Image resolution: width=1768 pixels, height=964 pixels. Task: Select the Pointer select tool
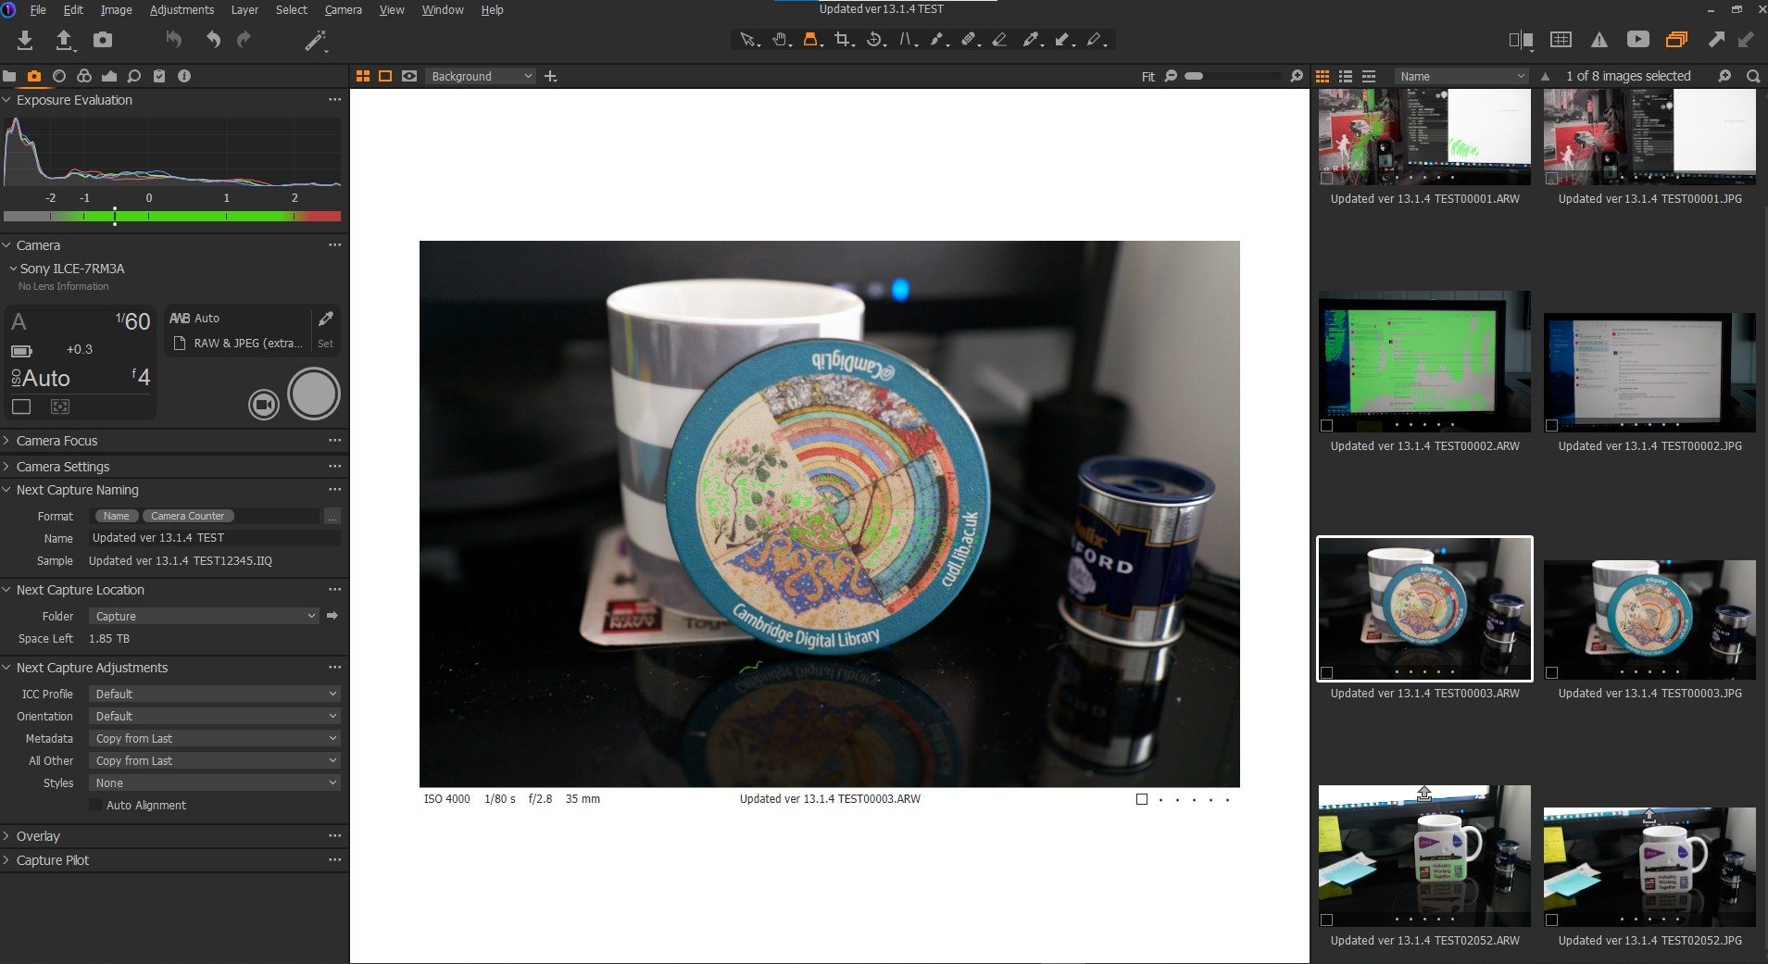coord(747,40)
